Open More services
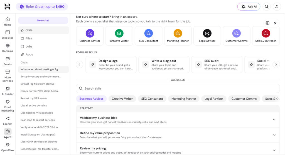Viewport: 285px width, 155px height. [x=8, y=76]
